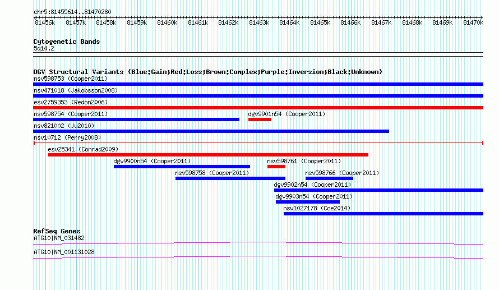
Task: Click the RefSeq Genes track heading
Action: pyautogui.click(x=57, y=231)
